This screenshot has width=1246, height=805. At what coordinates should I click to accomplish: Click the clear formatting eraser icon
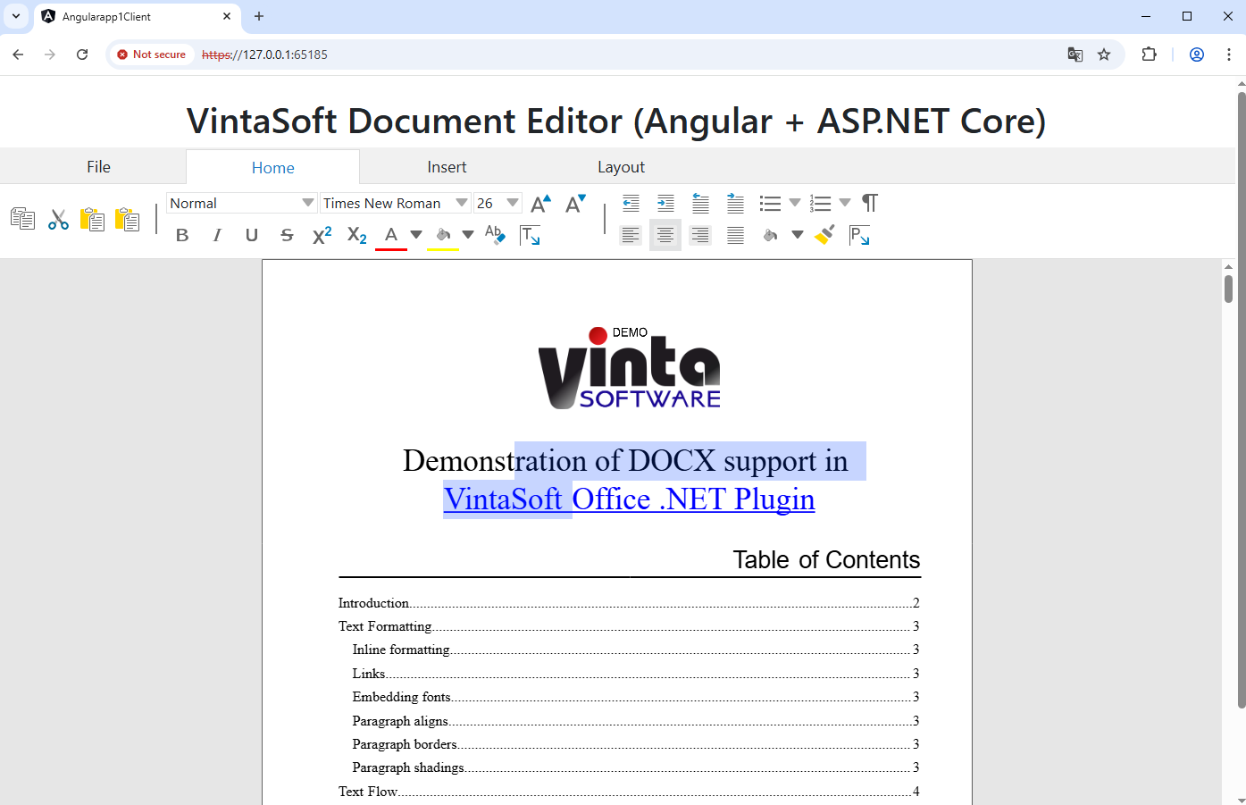pos(495,235)
